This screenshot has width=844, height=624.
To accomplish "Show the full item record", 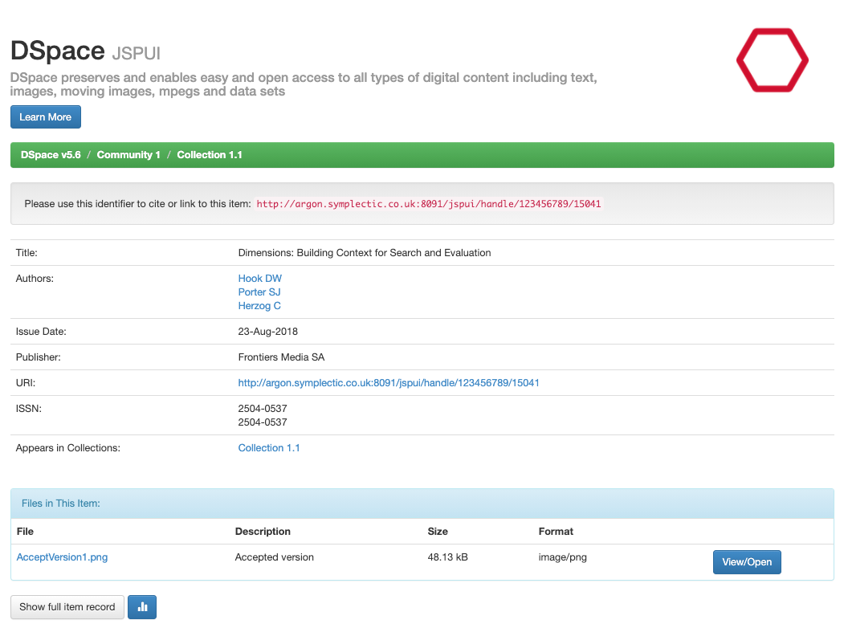I will pos(67,607).
